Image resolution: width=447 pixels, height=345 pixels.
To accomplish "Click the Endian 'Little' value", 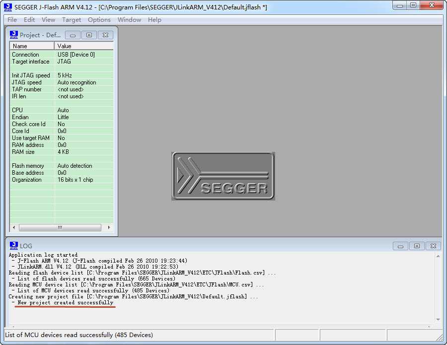I will coord(63,117).
